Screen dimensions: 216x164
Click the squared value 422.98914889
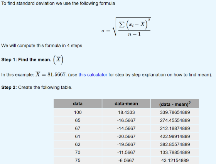175,136
